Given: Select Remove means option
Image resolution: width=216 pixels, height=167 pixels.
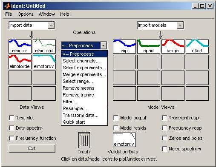Looking at the screenshot, I should click(x=84, y=88).
